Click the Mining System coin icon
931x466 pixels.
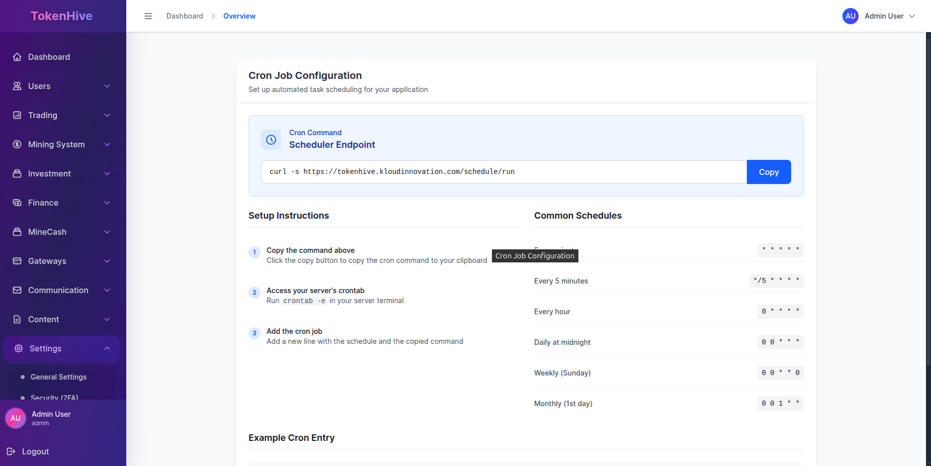coord(17,144)
